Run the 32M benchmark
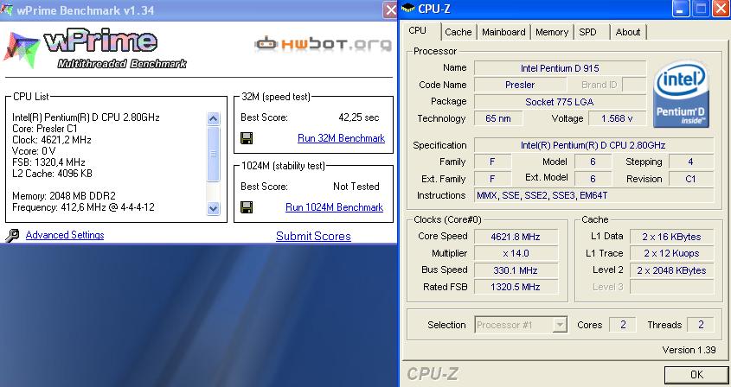Viewport: 731px width, 387px height. (x=341, y=138)
